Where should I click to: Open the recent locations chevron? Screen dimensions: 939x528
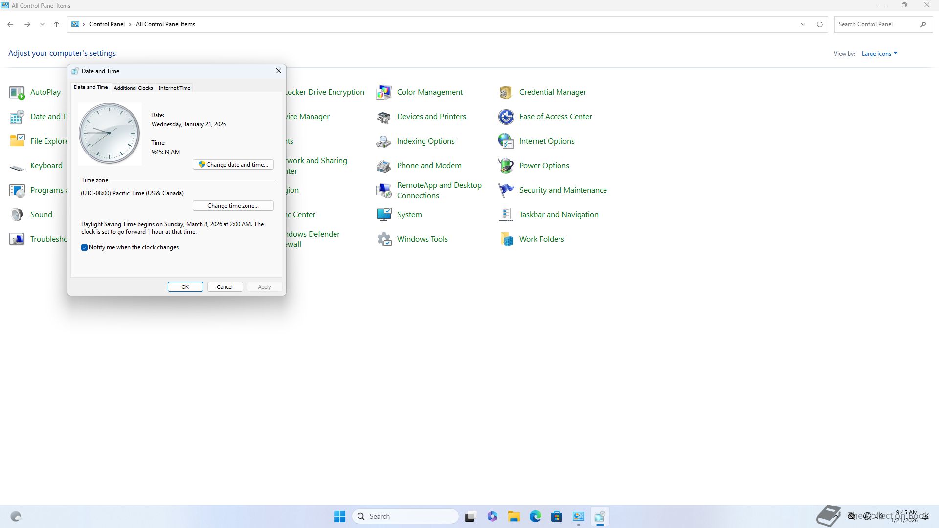(x=42, y=24)
